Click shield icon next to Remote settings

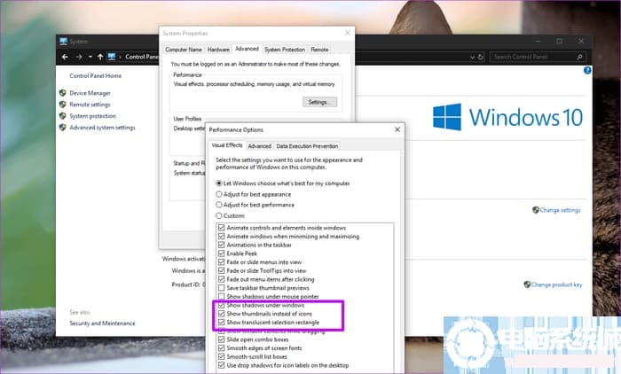pos(63,105)
